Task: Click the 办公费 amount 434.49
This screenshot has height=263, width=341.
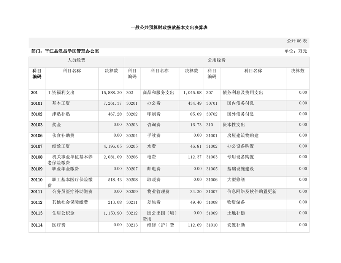Action: click(x=192, y=103)
